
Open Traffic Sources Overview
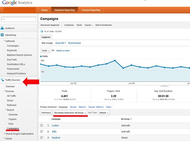pos(10,86)
